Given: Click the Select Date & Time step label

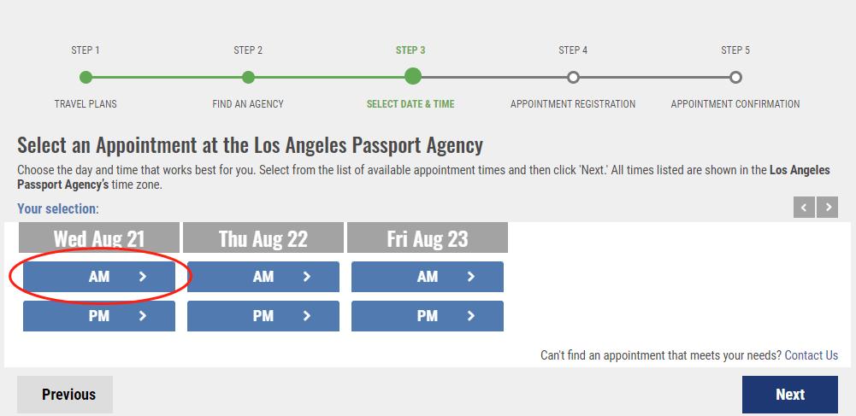Looking at the screenshot, I should [x=410, y=104].
